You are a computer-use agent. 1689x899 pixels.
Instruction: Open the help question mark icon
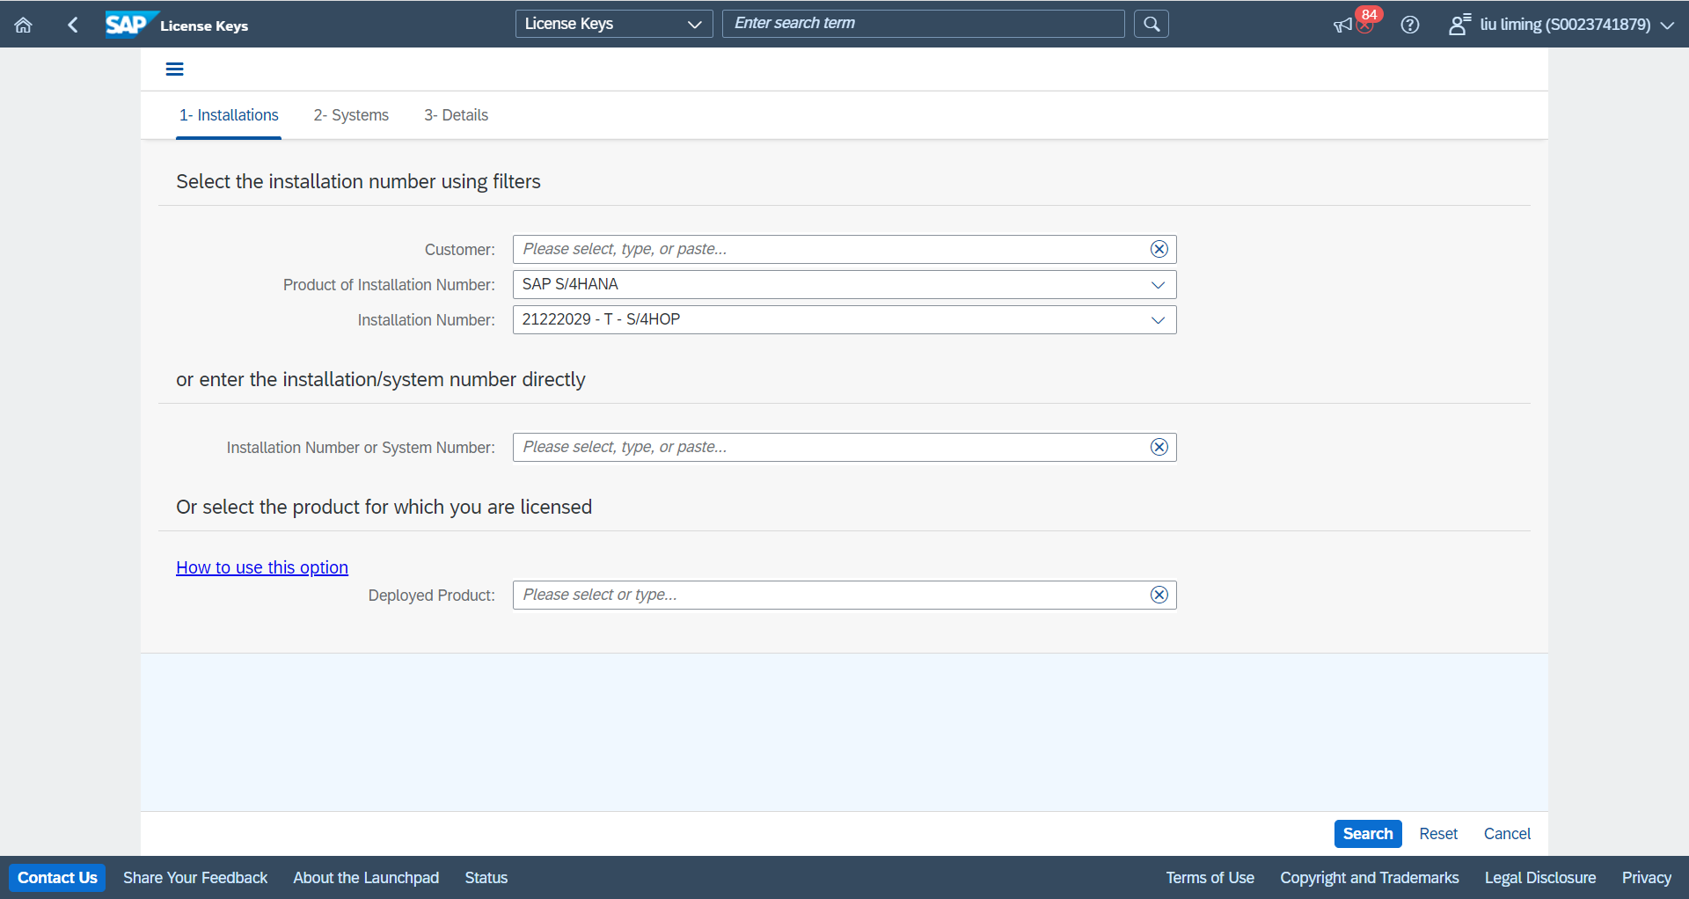click(x=1410, y=25)
